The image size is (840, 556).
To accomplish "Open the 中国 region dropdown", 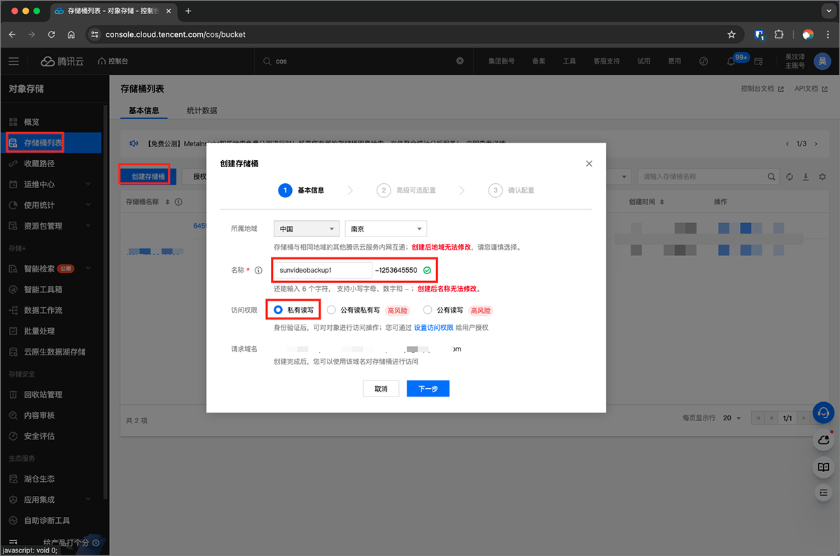I will (307, 229).
